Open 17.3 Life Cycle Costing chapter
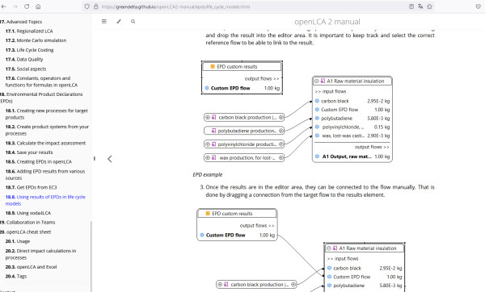The image size is (485, 292). pos(29,50)
